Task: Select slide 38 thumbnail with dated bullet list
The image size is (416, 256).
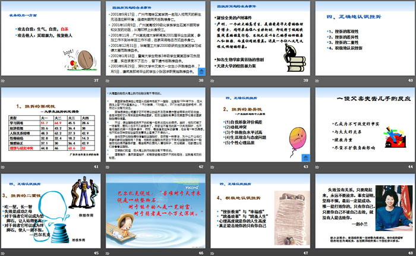Action: (156, 38)
